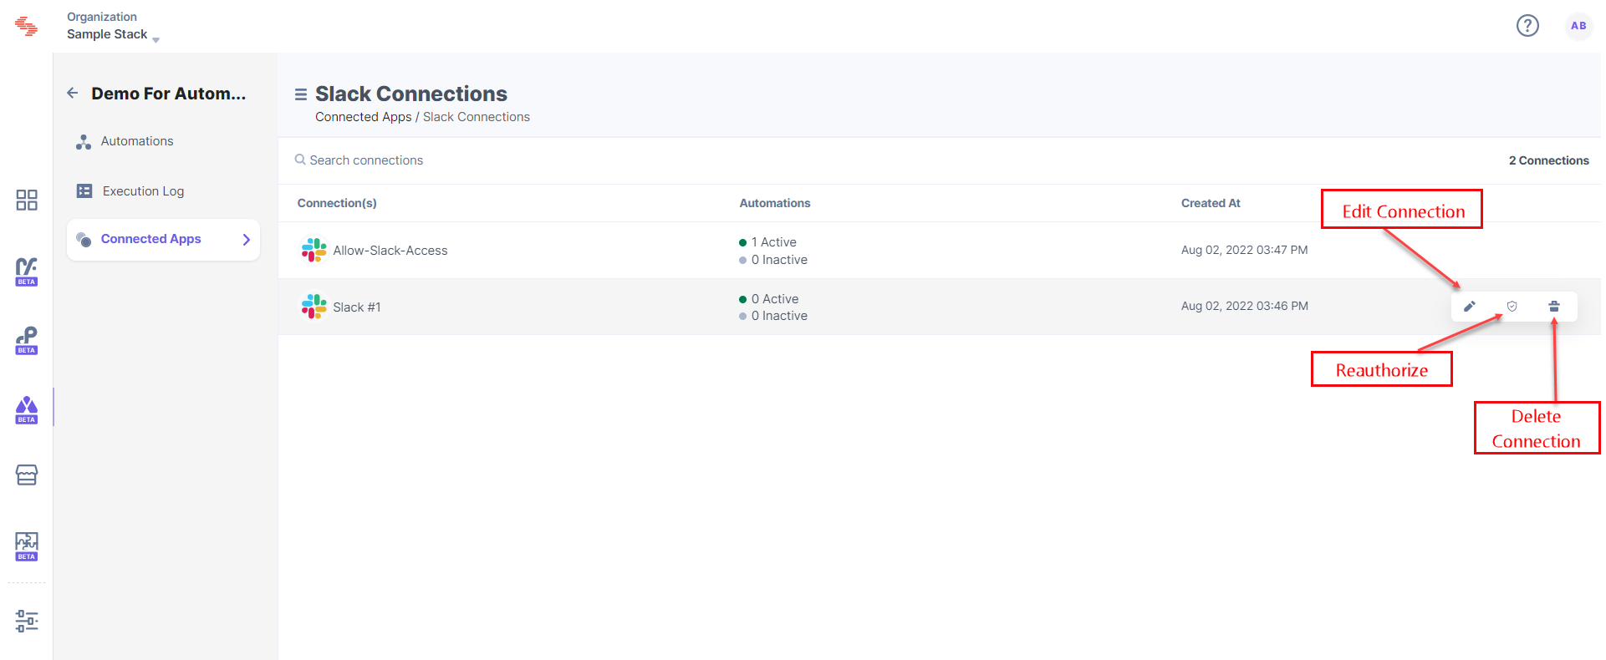The height and width of the screenshot is (660, 1606).
Task: Click the 2 Connections count label
Action: click(x=1549, y=160)
